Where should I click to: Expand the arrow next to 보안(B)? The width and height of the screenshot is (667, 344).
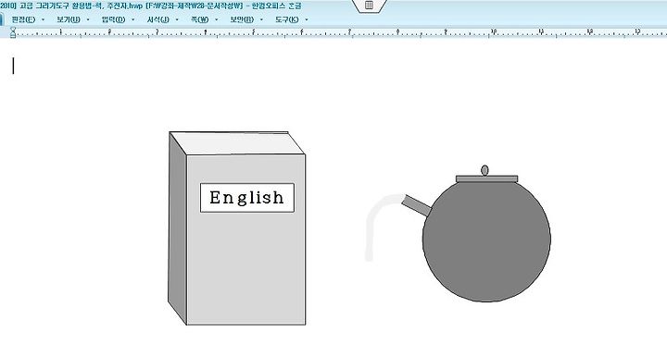[x=261, y=19]
